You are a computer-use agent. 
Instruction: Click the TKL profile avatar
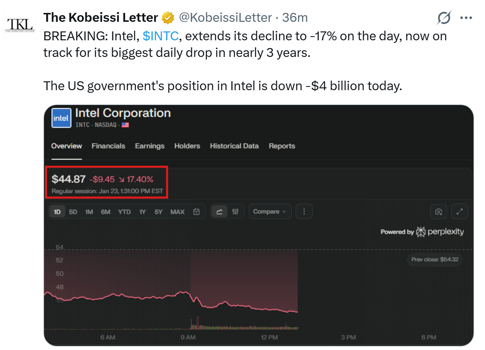pyautogui.click(x=20, y=25)
